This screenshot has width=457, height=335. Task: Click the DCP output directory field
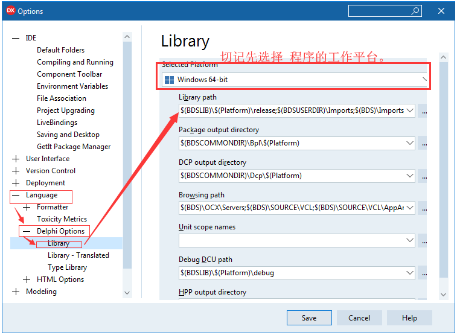point(291,176)
